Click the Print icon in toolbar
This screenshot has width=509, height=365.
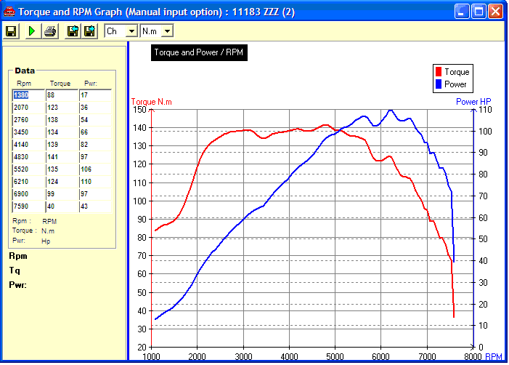pyautogui.click(x=50, y=31)
